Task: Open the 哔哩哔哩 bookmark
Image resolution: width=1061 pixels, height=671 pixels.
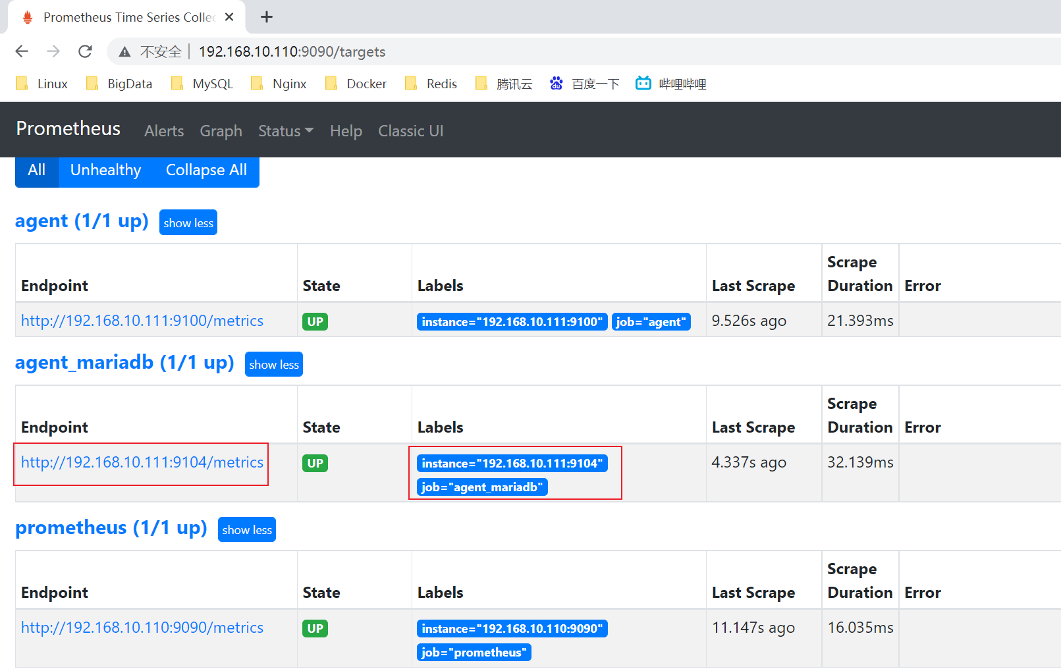Action: (x=671, y=84)
